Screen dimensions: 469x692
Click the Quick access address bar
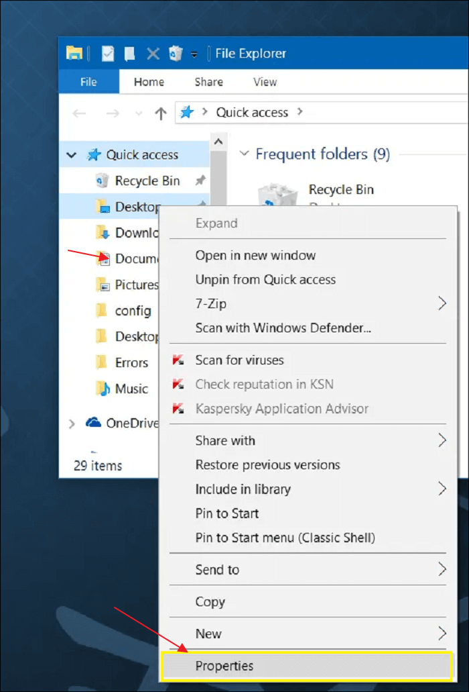click(x=252, y=113)
